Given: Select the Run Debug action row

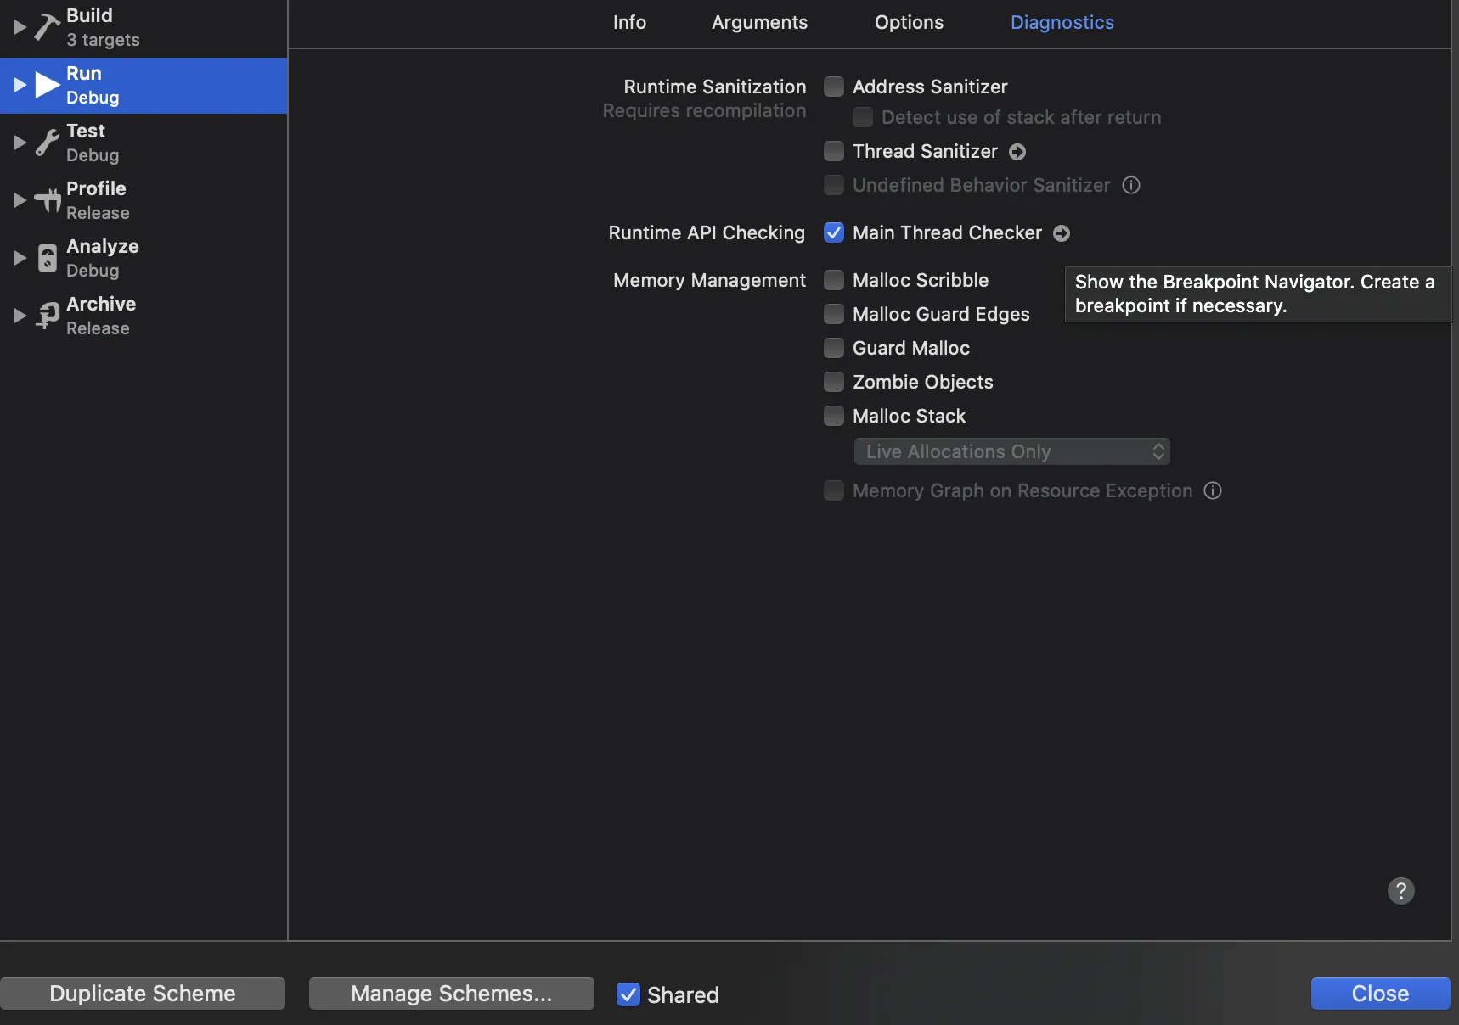Looking at the screenshot, I should (x=144, y=85).
